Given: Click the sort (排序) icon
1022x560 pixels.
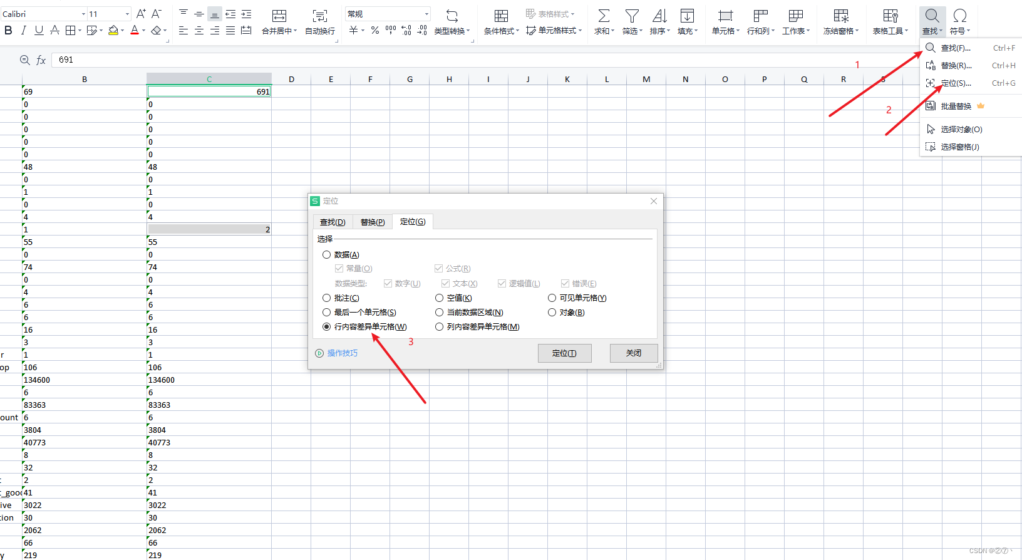Looking at the screenshot, I should click(x=659, y=16).
